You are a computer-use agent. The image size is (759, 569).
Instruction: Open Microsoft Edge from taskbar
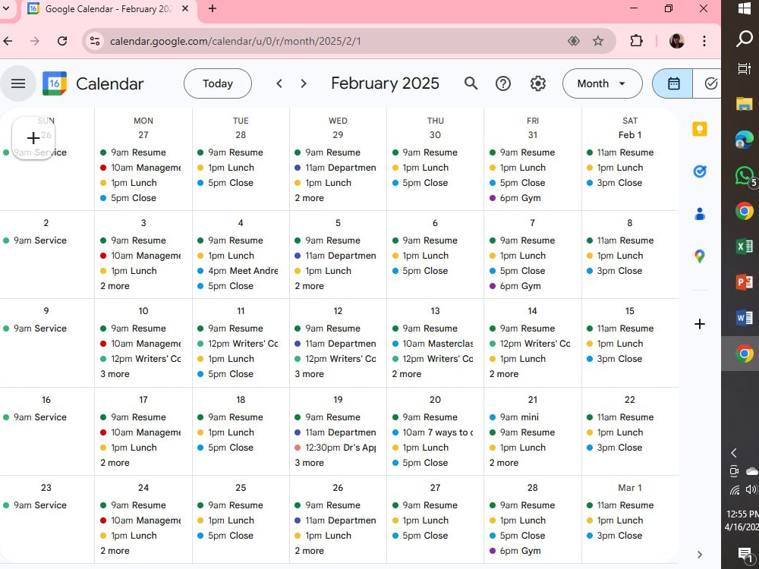(744, 140)
